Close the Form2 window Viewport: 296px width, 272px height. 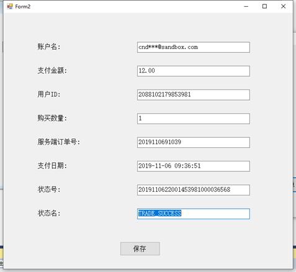(x=284, y=6)
